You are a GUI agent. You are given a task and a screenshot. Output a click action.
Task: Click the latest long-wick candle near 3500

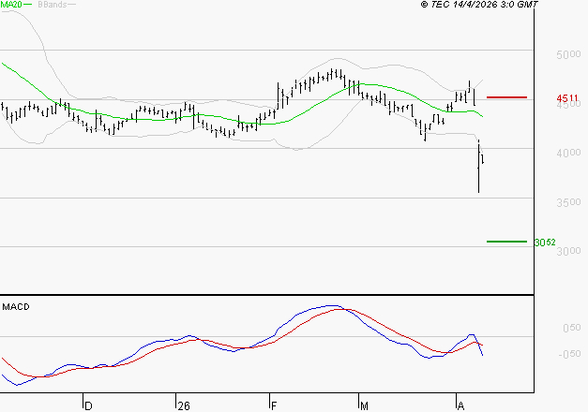(479, 169)
